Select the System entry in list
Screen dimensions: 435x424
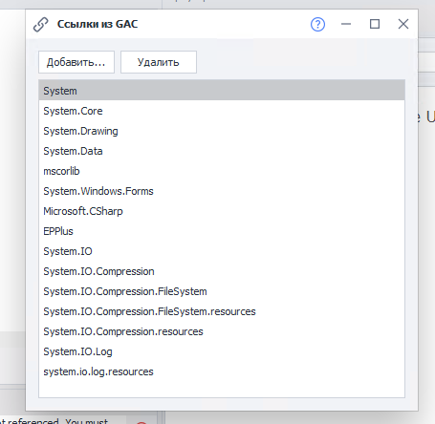point(222,91)
